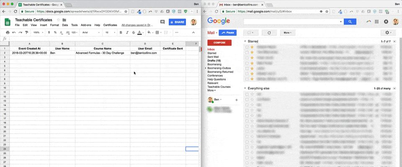Bookmark the Gmail page with star icon
The height and width of the screenshot is (167, 402).
327,12
